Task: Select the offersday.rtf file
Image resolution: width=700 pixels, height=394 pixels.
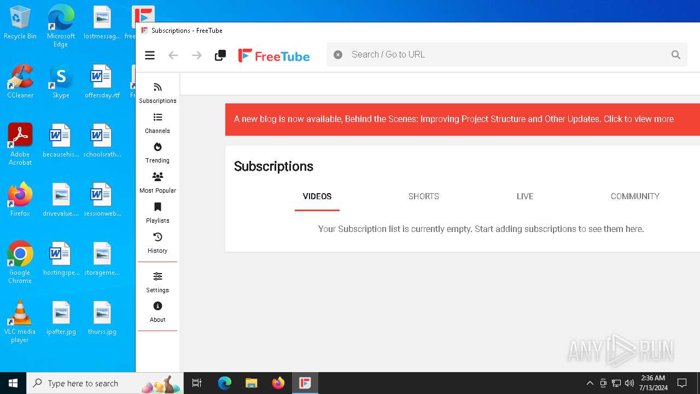Action: click(x=102, y=82)
